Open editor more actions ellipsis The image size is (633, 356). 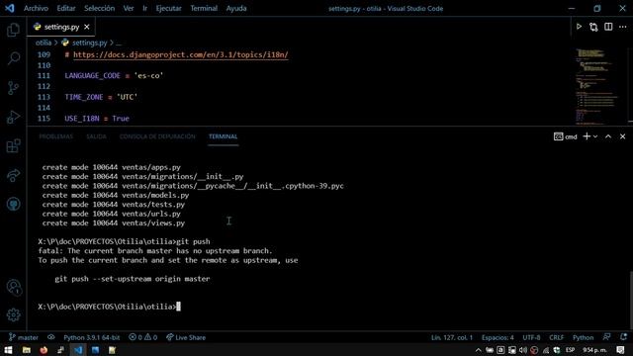pyautogui.click(x=622, y=27)
